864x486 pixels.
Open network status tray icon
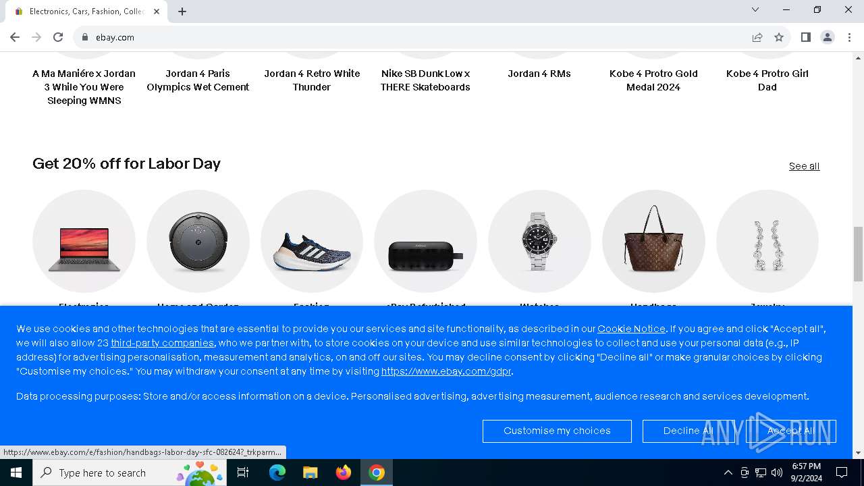pos(761,473)
